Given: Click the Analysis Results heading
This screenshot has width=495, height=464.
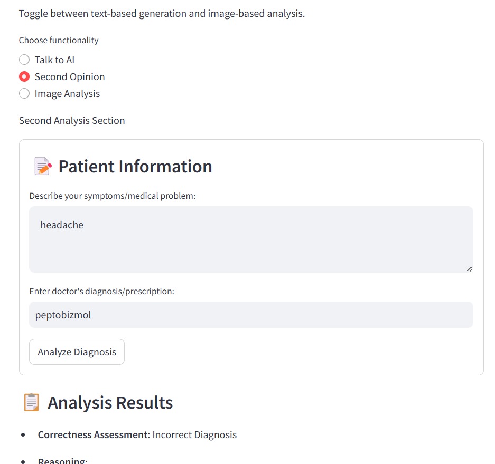Looking at the screenshot, I should (110, 403).
